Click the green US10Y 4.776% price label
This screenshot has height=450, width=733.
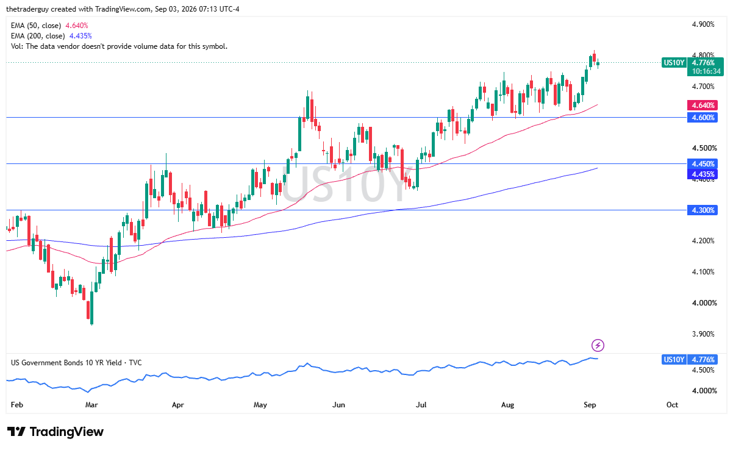pos(692,62)
